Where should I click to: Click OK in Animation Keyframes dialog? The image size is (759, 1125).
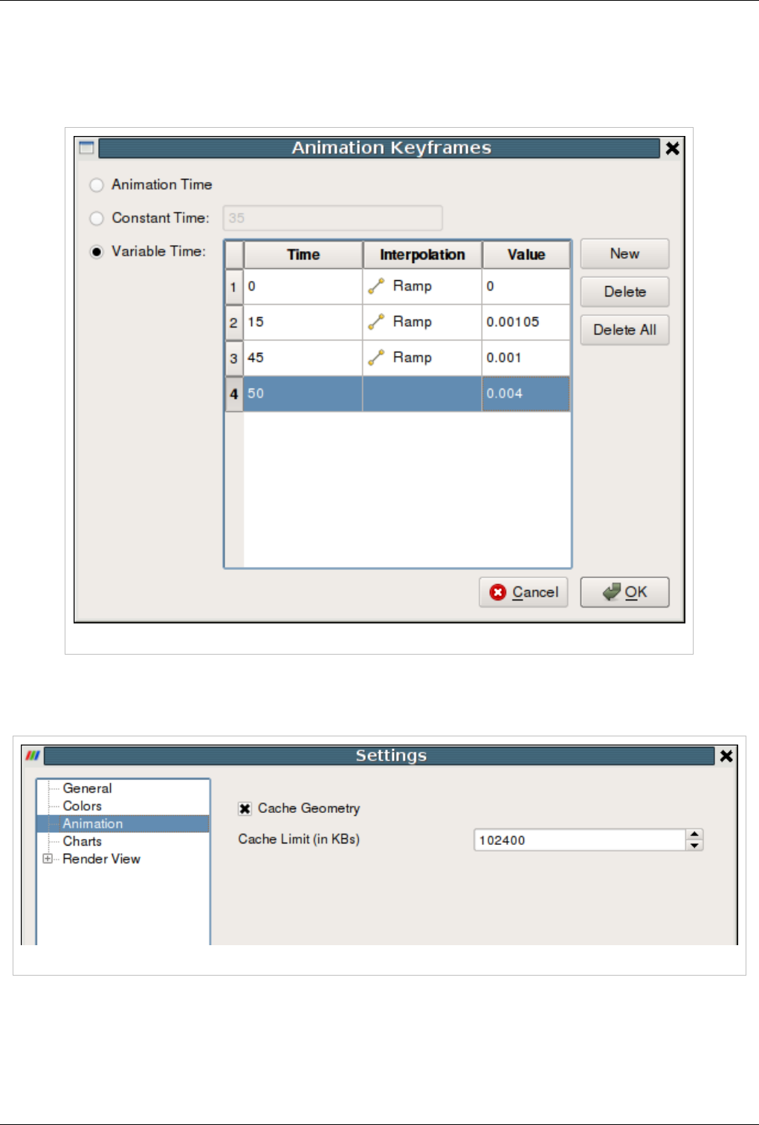(x=624, y=592)
